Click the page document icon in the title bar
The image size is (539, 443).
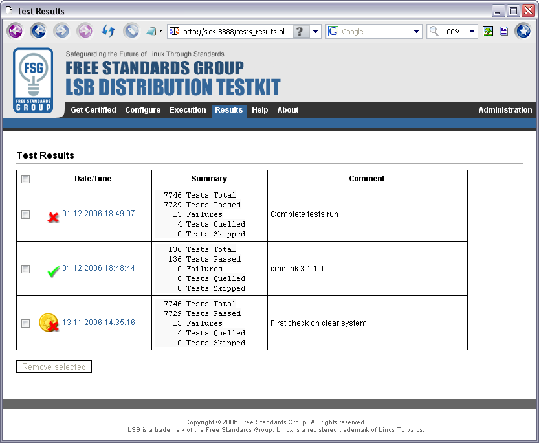click(9, 10)
